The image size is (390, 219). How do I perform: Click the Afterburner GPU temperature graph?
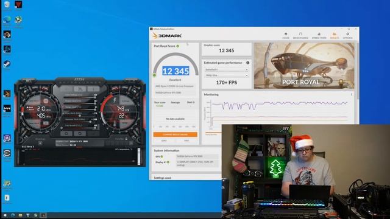coord(79,158)
